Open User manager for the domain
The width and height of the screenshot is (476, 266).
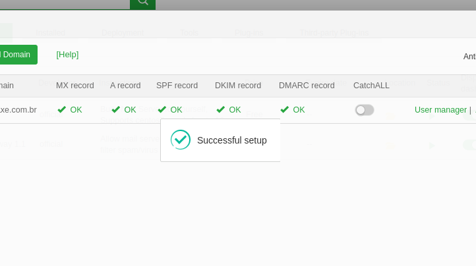(x=440, y=110)
